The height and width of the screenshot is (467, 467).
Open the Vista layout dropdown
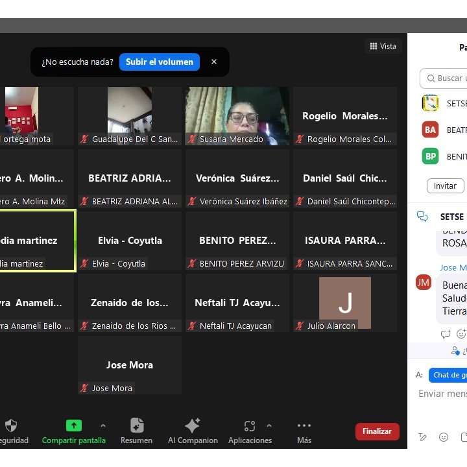click(x=383, y=46)
